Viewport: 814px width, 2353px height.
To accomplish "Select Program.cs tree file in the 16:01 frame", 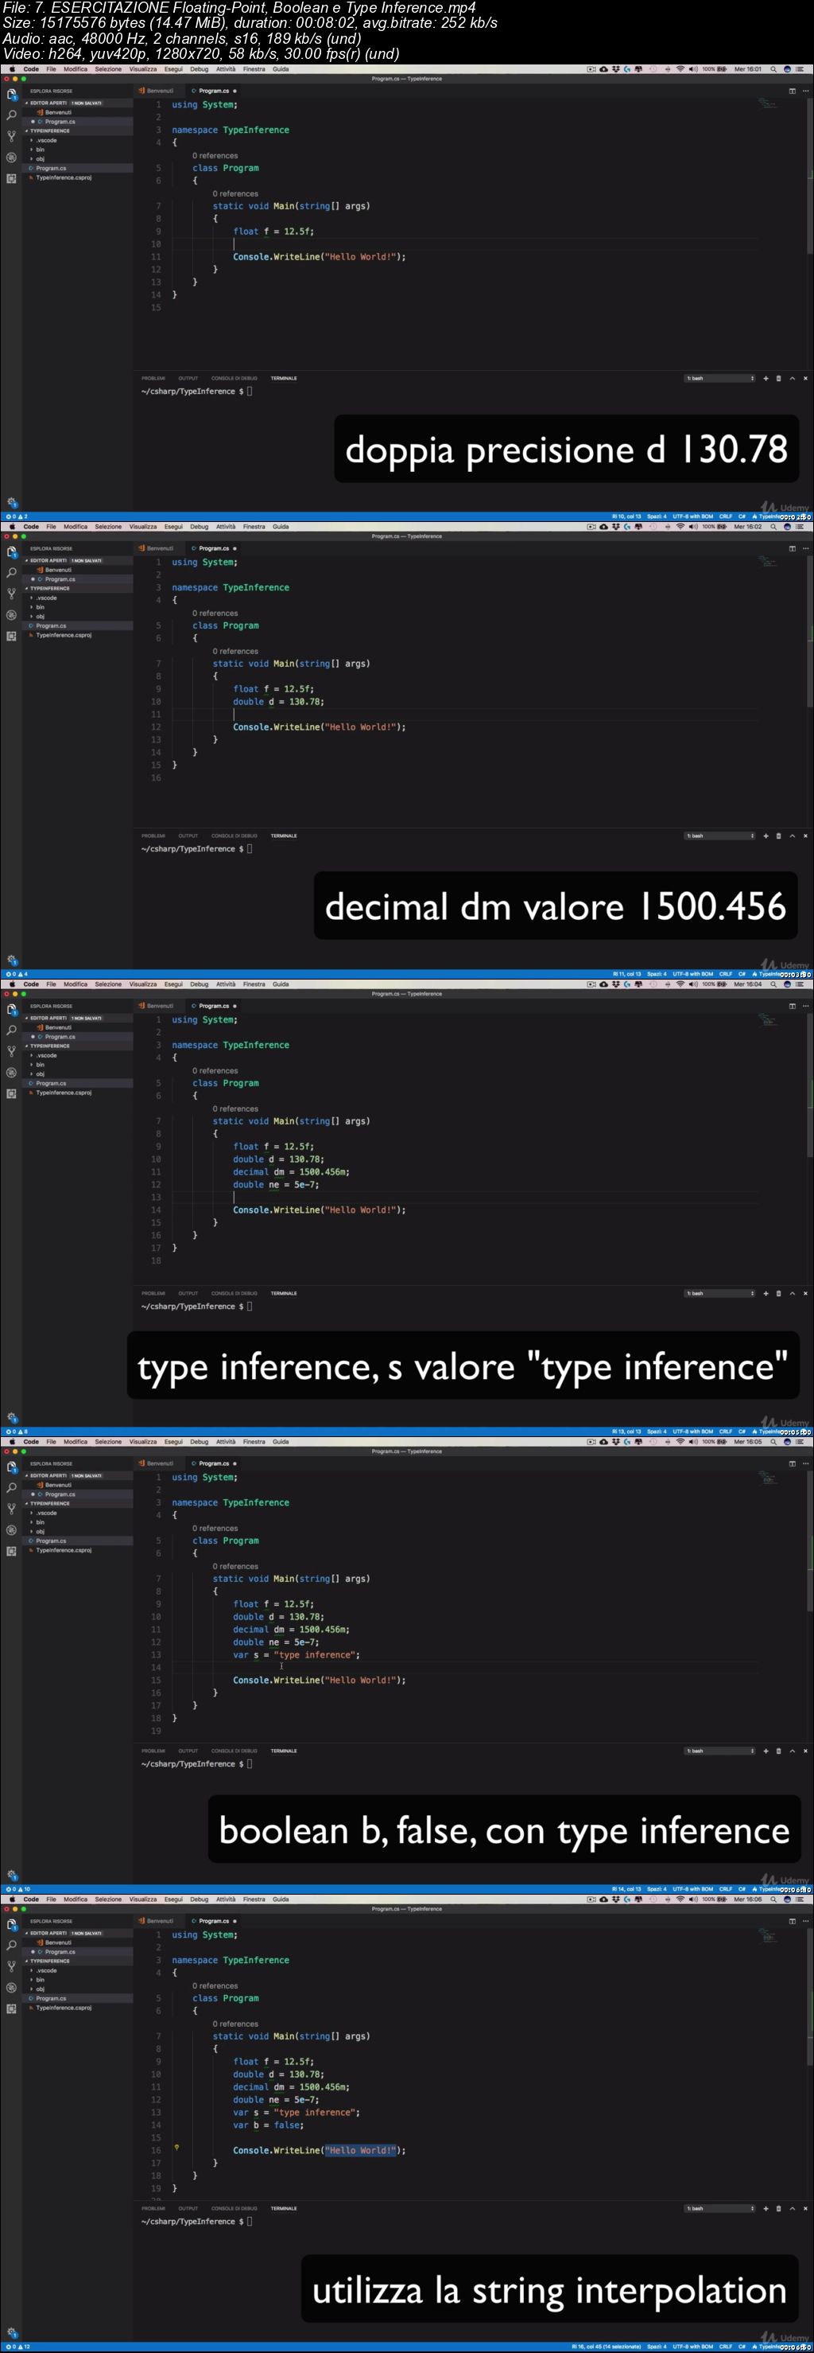I will [x=51, y=168].
